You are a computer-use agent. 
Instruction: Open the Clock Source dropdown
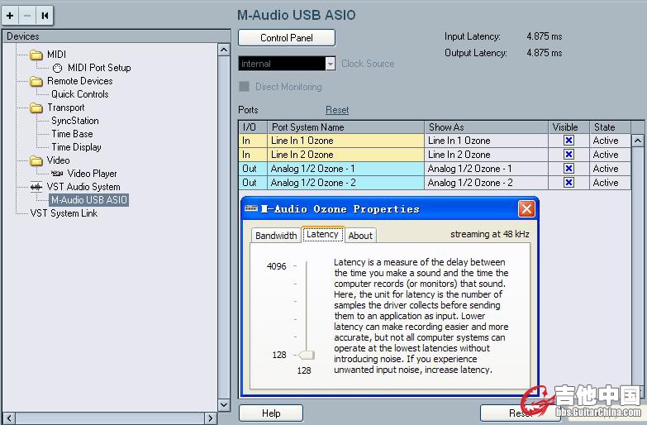coord(331,64)
